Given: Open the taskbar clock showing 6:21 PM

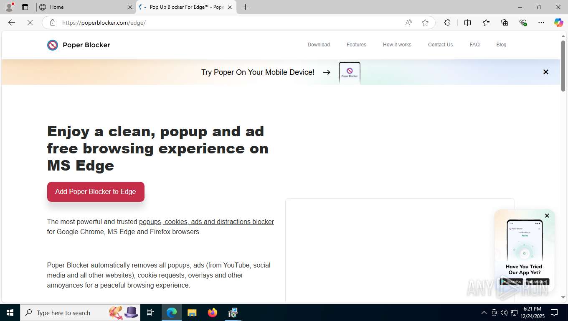Looking at the screenshot, I should pyautogui.click(x=532, y=313).
